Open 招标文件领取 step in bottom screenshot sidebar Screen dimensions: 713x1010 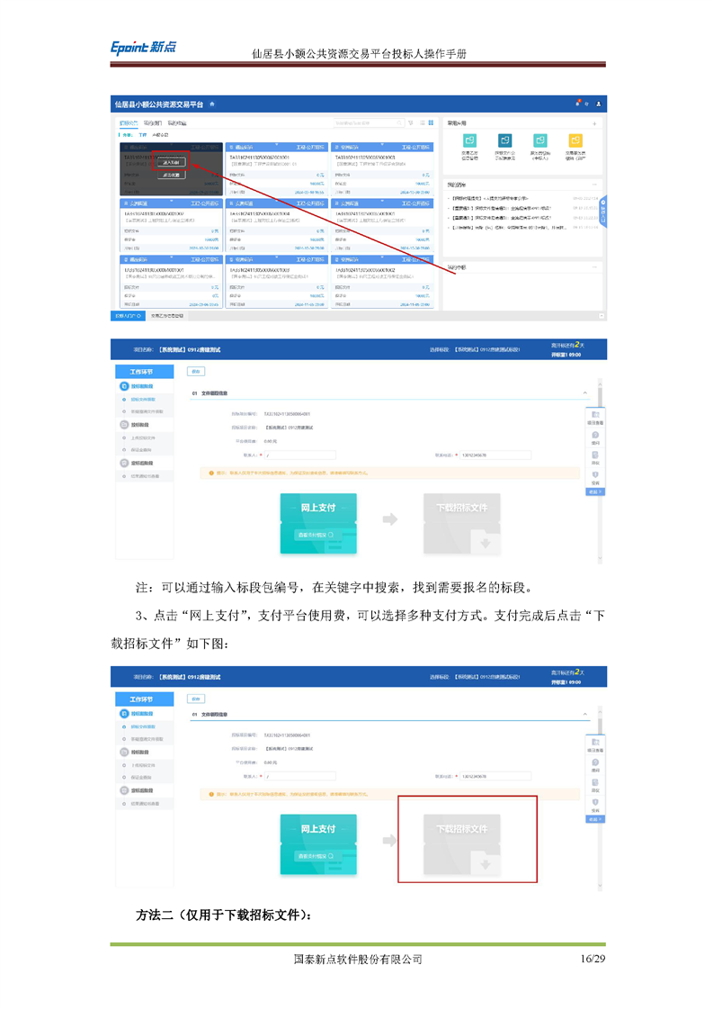coord(144,726)
